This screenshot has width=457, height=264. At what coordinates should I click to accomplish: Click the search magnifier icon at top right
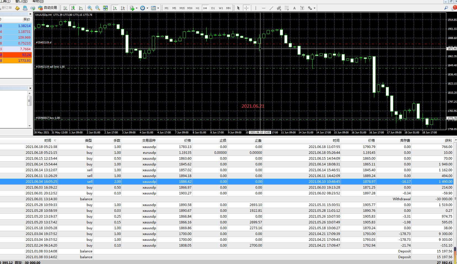(446, 8)
